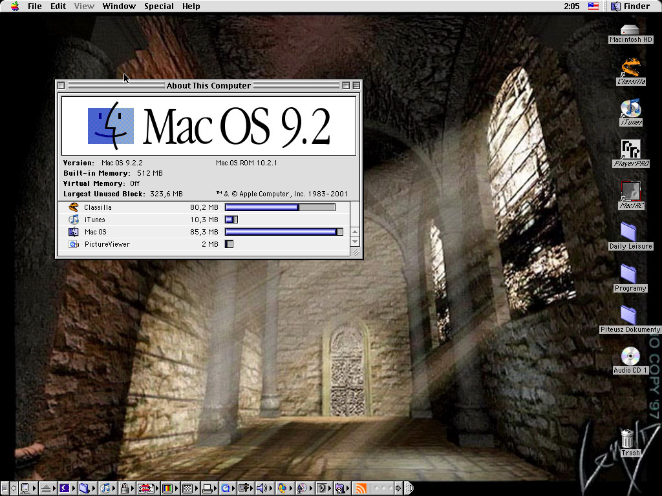Click the up arrow in About This Computer

click(x=355, y=232)
